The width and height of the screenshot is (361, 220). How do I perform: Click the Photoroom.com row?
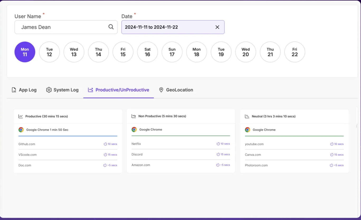tap(294, 165)
